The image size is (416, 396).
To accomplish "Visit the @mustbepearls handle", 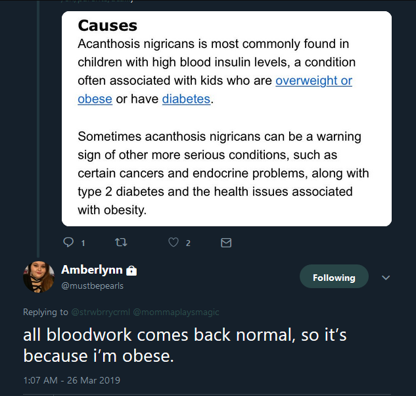I will coord(92,285).
